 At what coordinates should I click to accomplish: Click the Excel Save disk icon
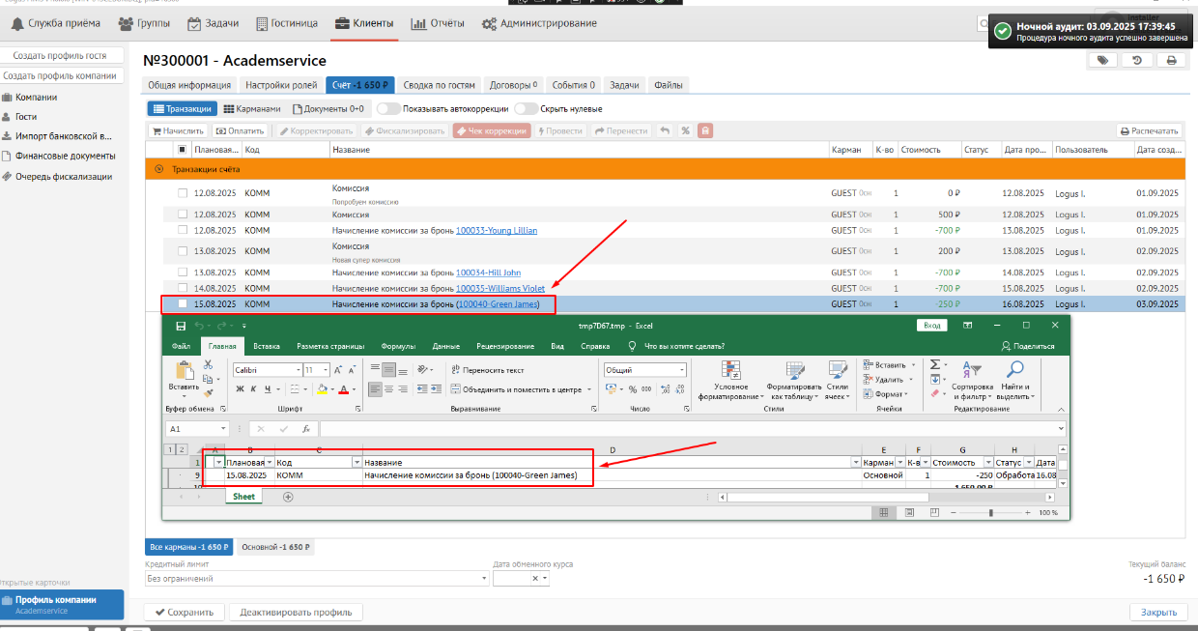tap(181, 326)
